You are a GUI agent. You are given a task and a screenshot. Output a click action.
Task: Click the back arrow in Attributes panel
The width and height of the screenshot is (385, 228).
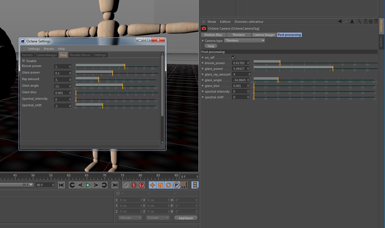click(x=340, y=21)
